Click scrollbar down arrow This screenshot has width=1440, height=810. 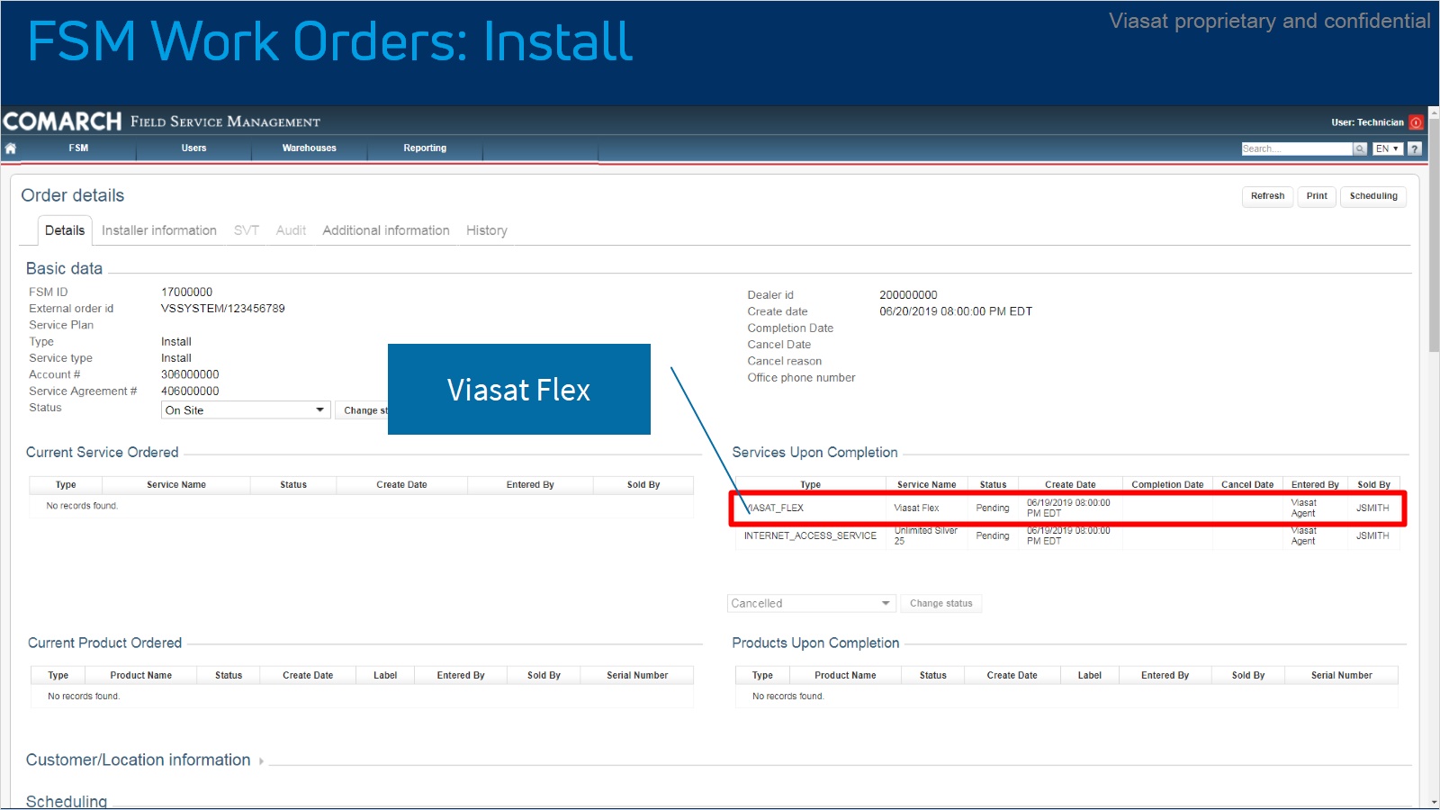click(x=1434, y=802)
